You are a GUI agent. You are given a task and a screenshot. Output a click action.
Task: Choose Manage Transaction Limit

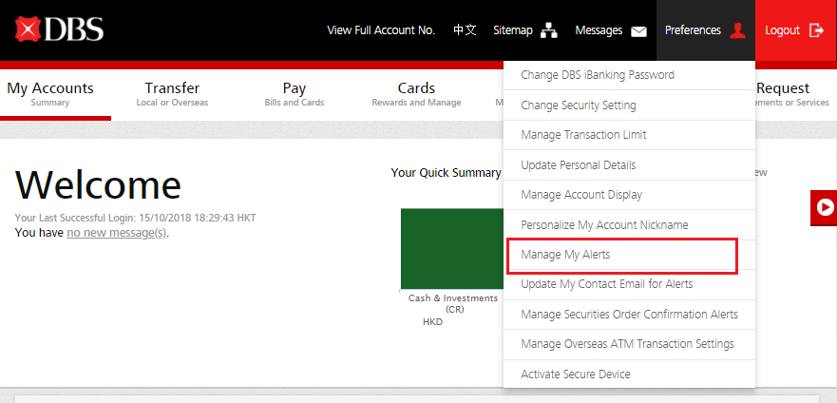583,135
